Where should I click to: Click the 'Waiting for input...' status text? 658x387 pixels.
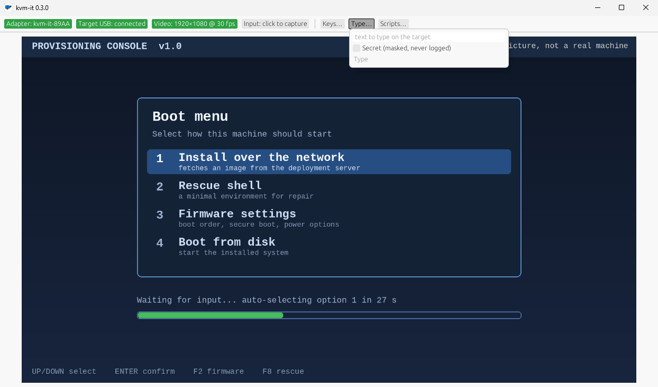pos(267,300)
